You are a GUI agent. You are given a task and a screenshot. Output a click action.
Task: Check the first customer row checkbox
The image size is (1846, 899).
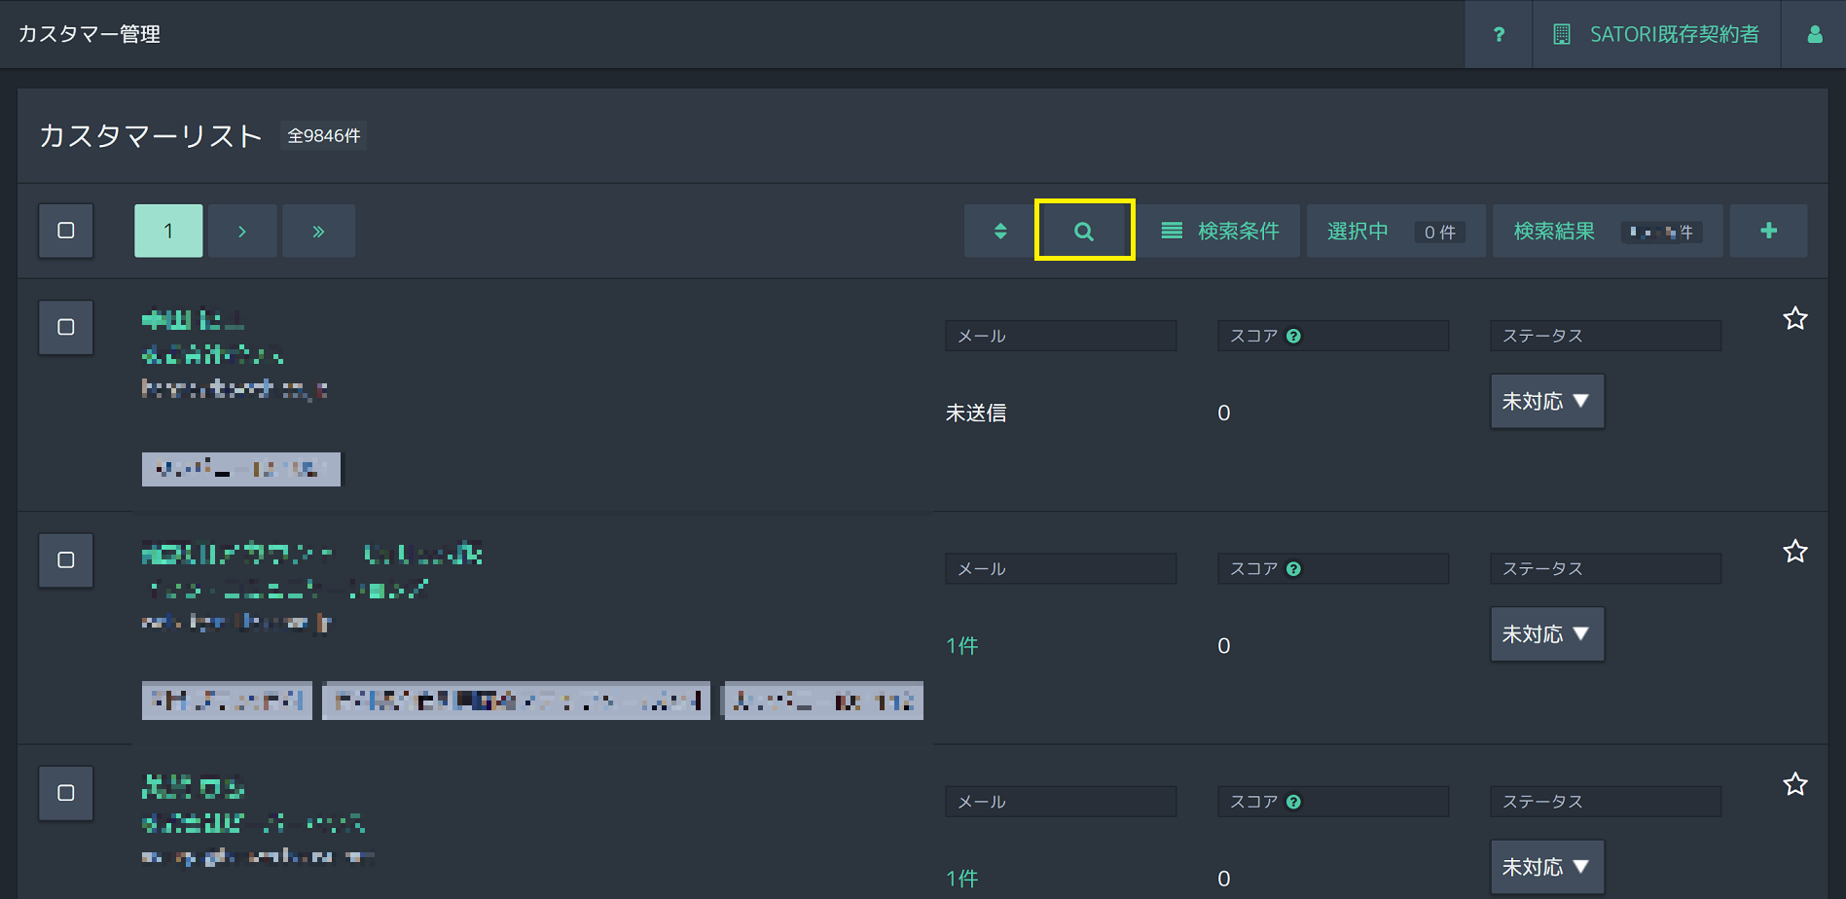pos(66,327)
